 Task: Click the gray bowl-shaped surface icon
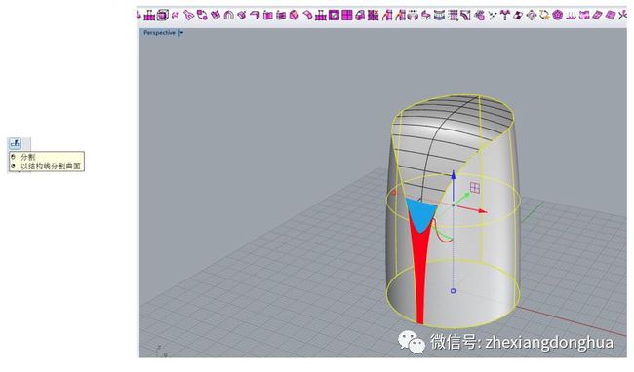click(413, 16)
